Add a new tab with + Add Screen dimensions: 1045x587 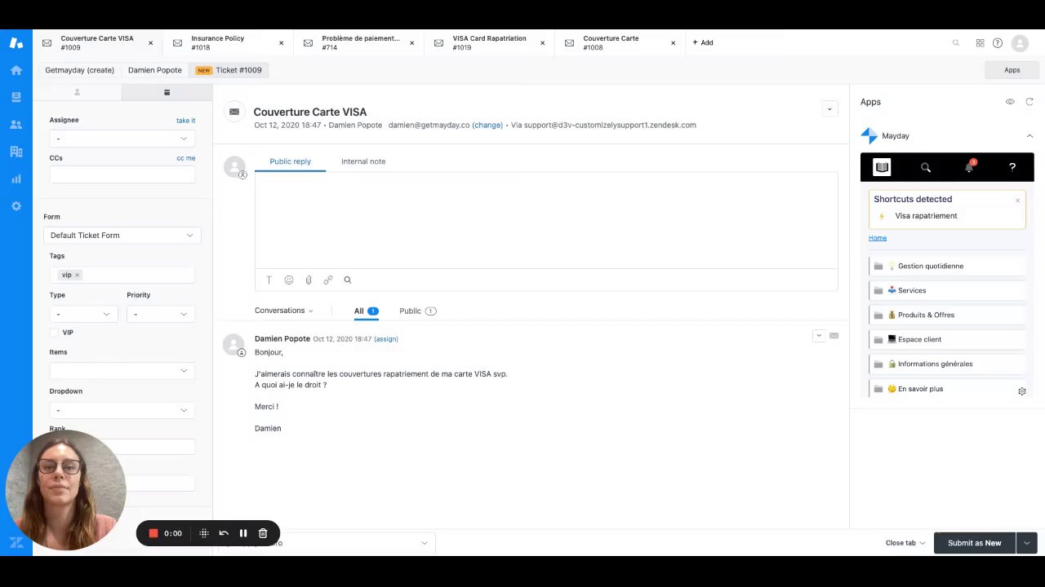tap(703, 42)
